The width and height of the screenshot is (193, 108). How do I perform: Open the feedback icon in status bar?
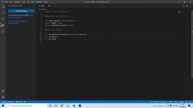[187, 102]
